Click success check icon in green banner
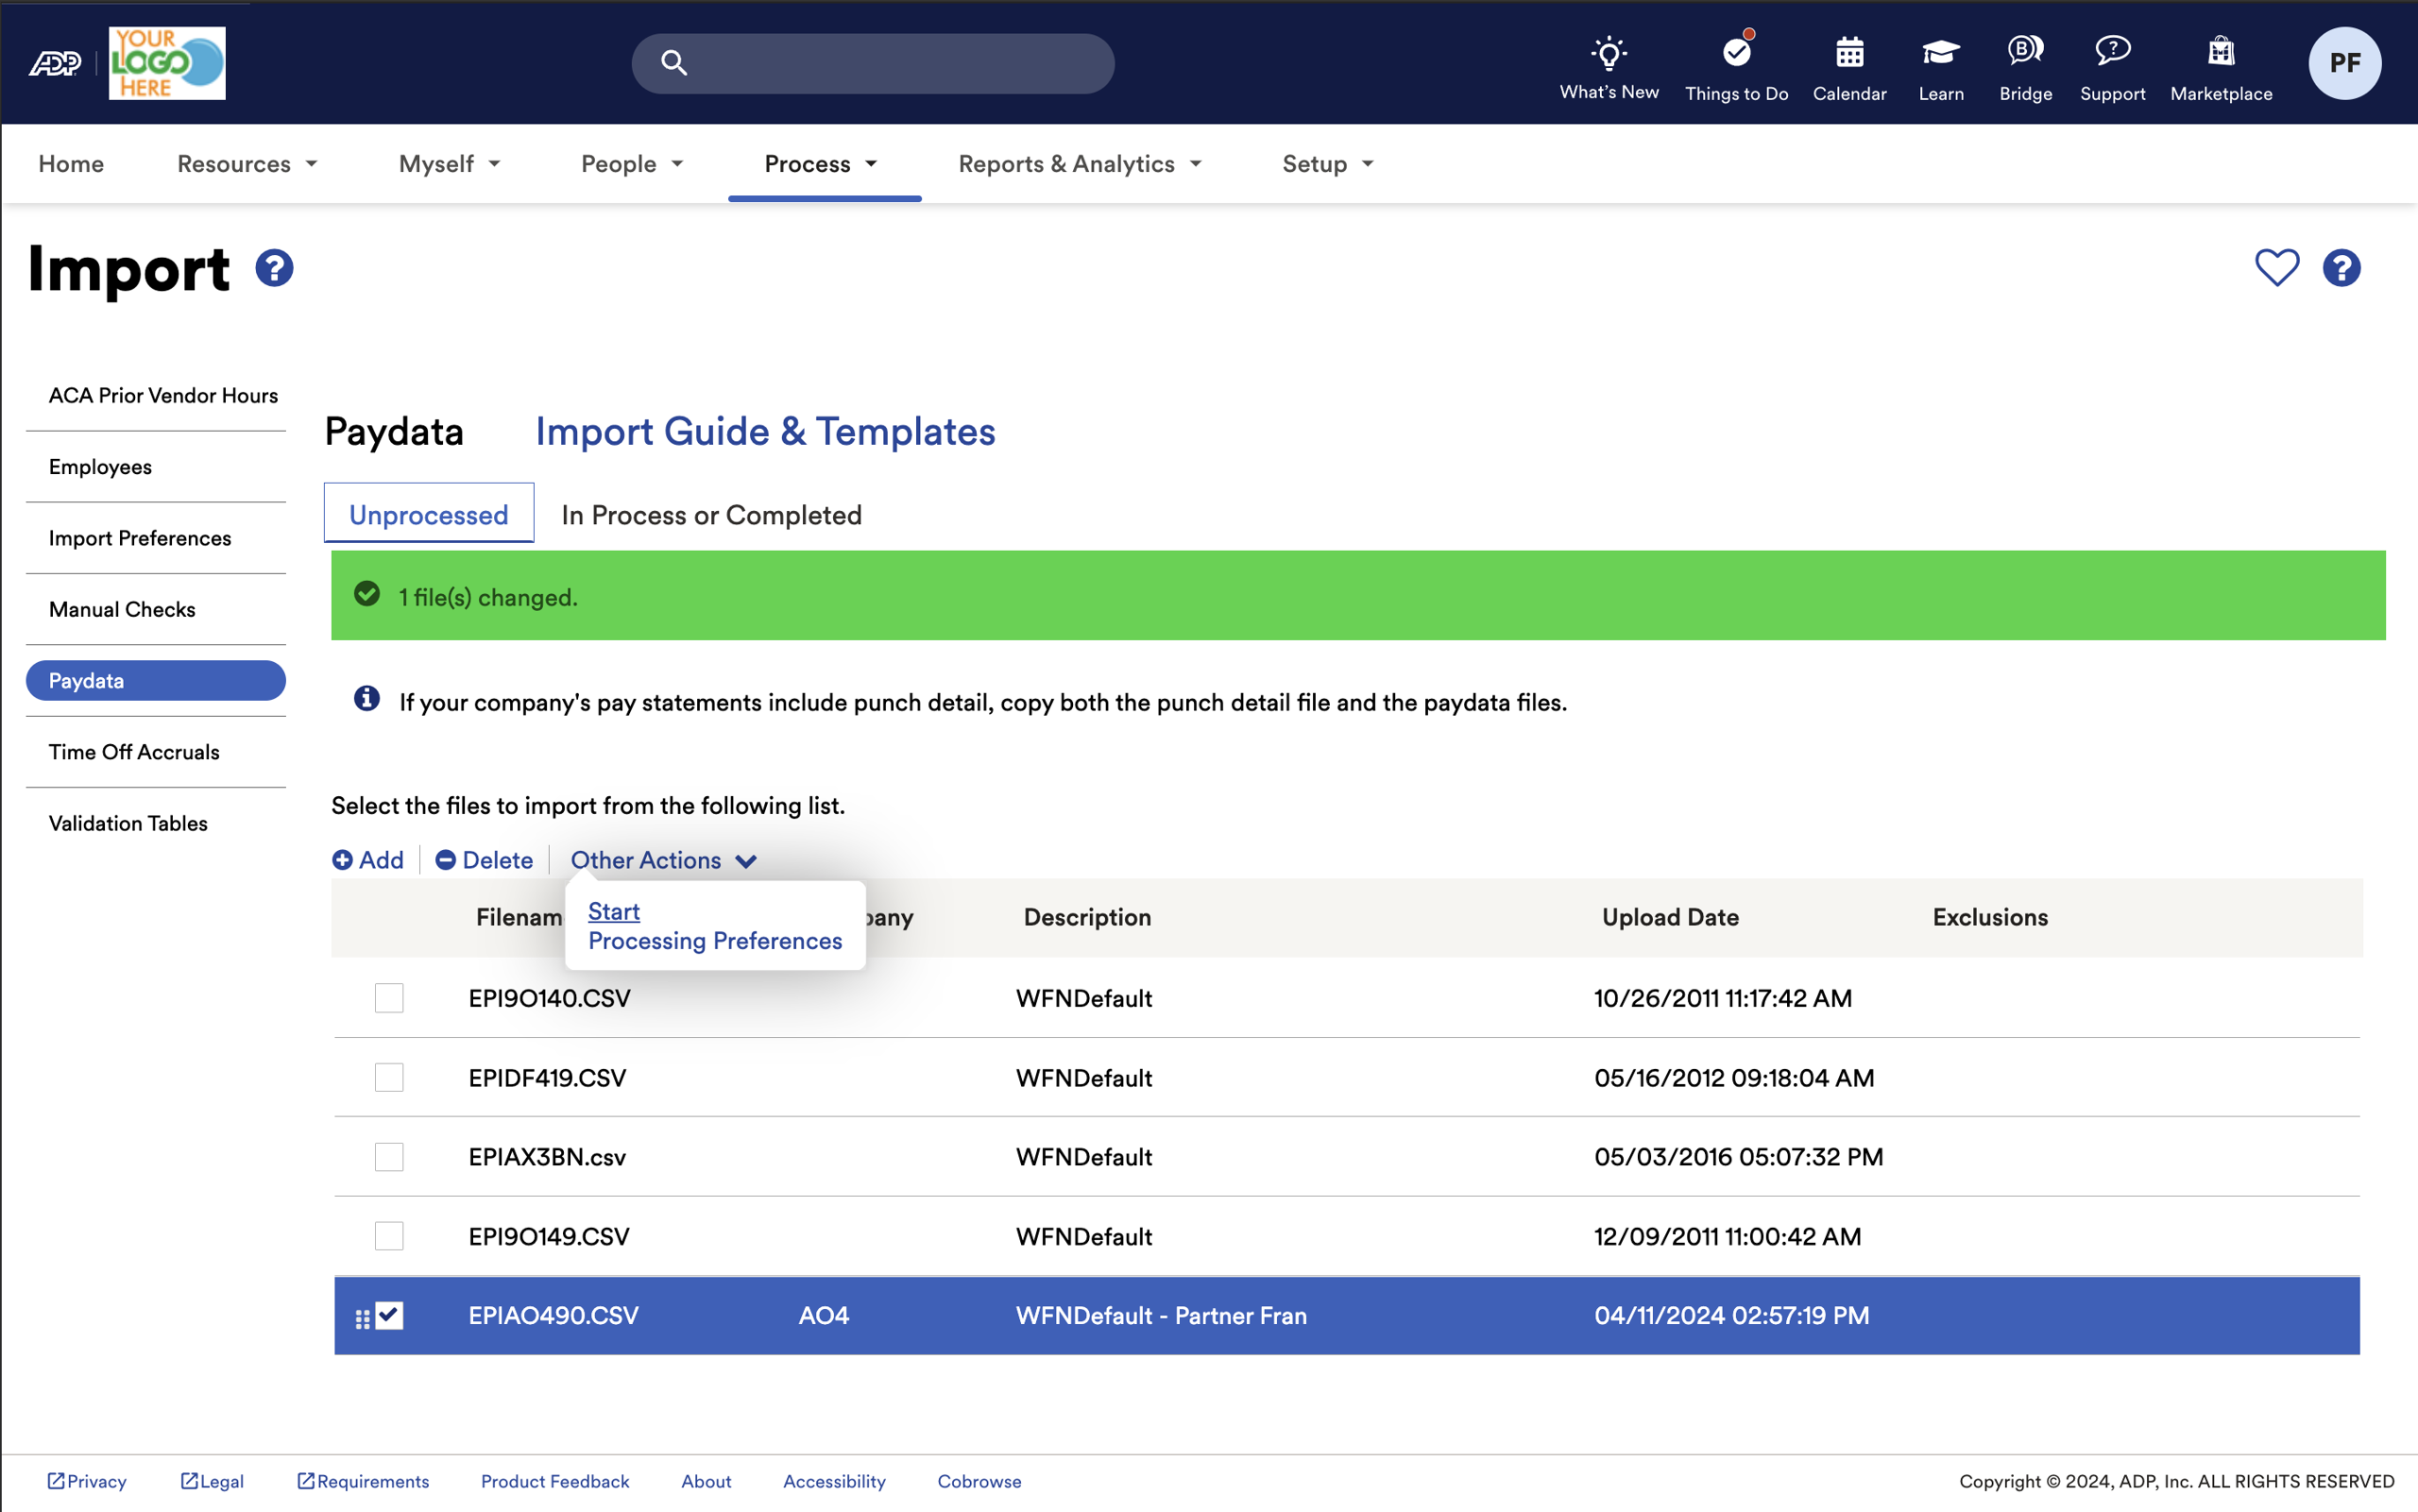The image size is (2418, 1512). [x=367, y=594]
